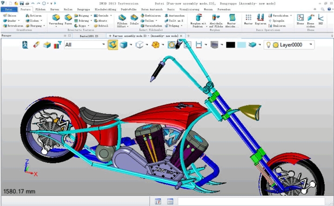Click the Ebene plane icon
The height and width of the screenshot is (206, 334).
[x=300, y=19]
